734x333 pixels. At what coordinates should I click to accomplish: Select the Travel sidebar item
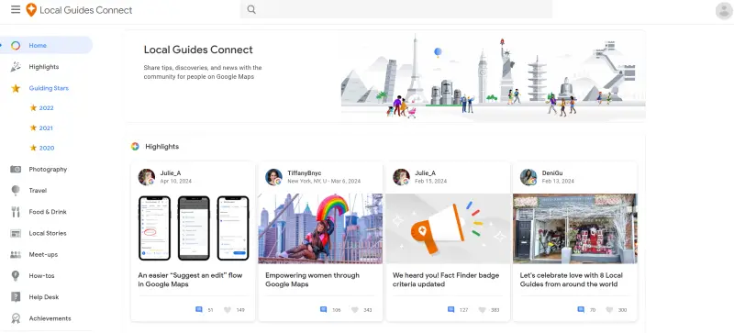(38, 191)
